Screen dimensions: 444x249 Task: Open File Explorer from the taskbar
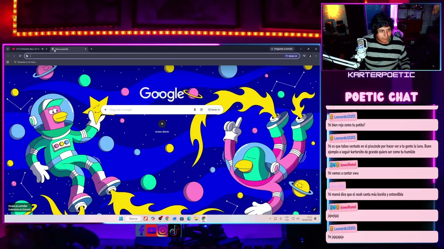coord(196,219)
